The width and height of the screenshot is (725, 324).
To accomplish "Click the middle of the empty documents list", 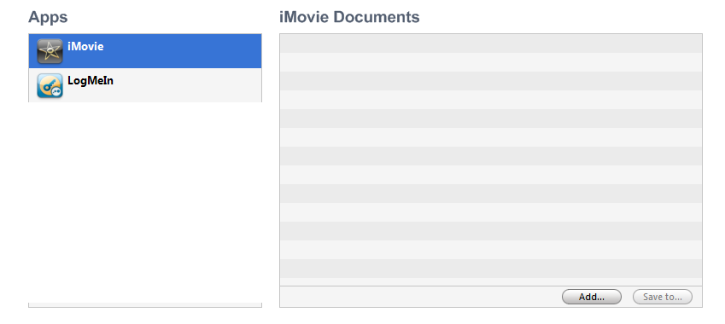I will [x=490, y=159].
